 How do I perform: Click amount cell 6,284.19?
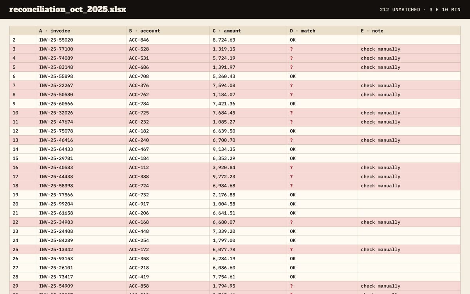(x=248, y=259)
